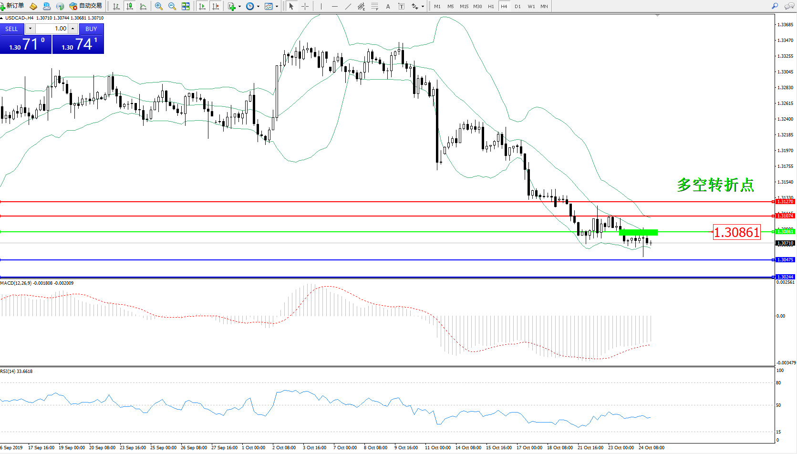Click the 1.00 lot size field

coord(52,29)
